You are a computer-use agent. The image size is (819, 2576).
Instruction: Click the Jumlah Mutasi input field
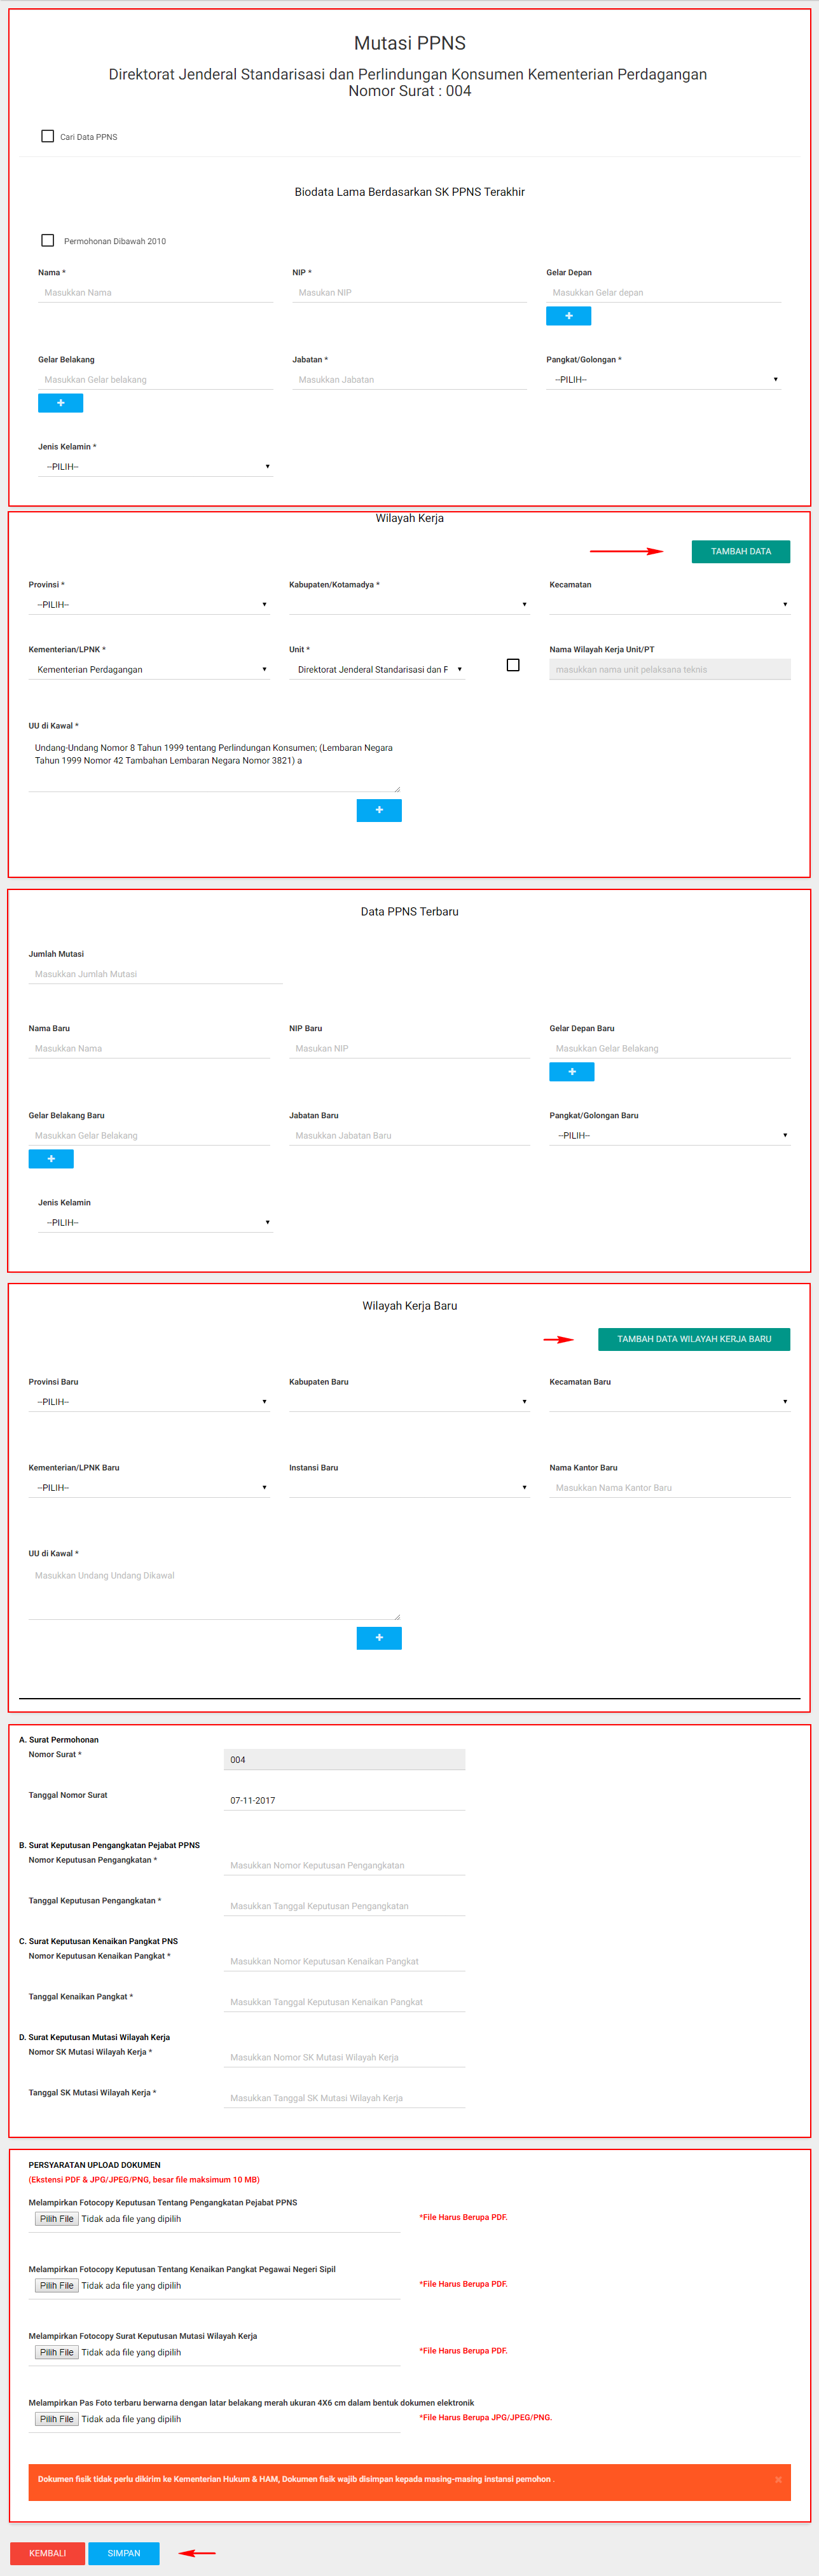tap(155, 974)
